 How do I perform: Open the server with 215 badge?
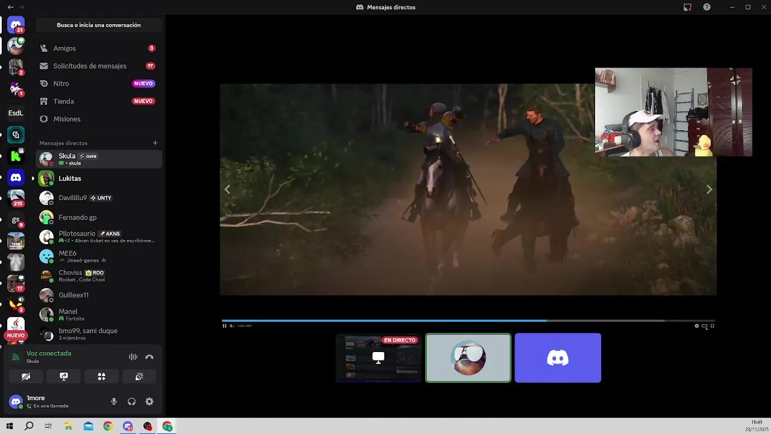click(16, 198)
